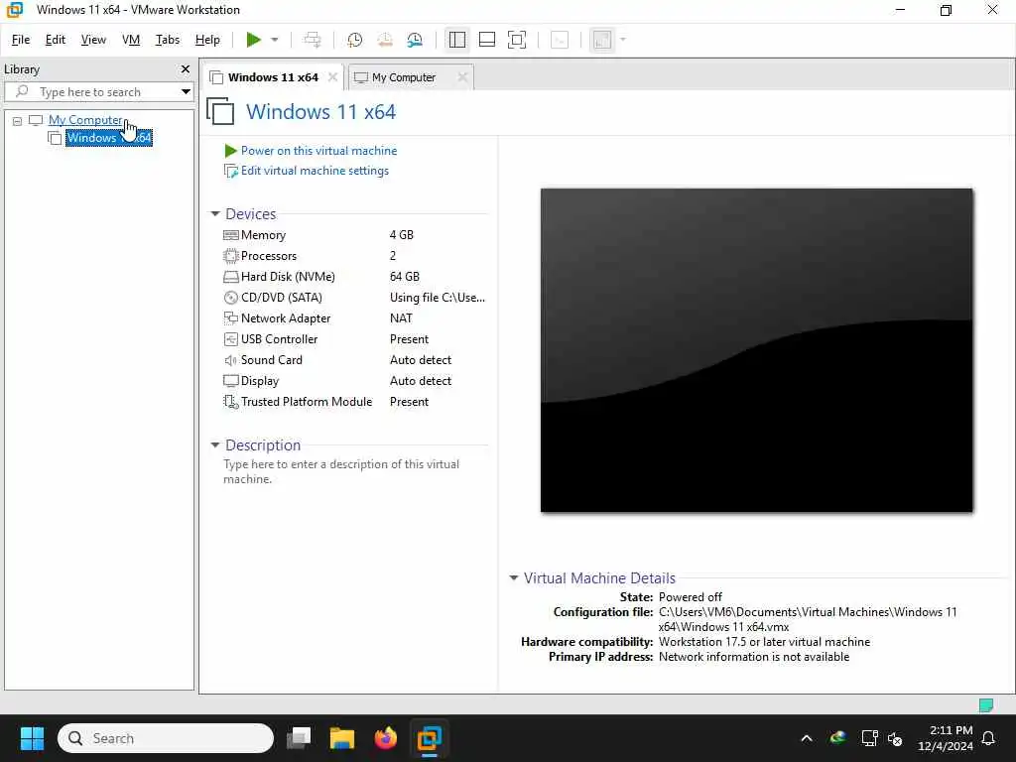This screenshot has height=762, width=1016.
Task: Click the library search input field
Action: tap(97, 92)
